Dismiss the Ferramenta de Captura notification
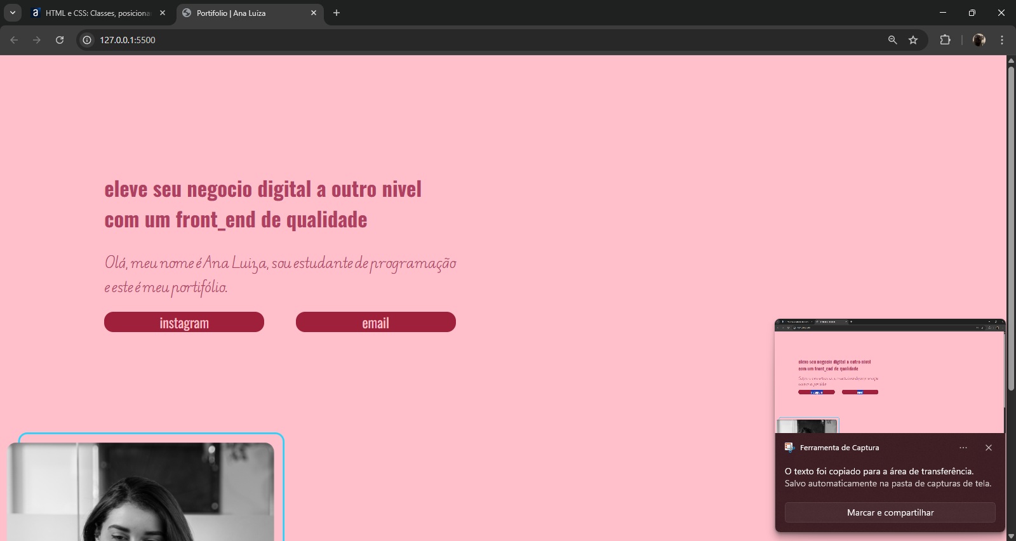Viewport: 1016px width, 541px height. click(x=989, y=448)
